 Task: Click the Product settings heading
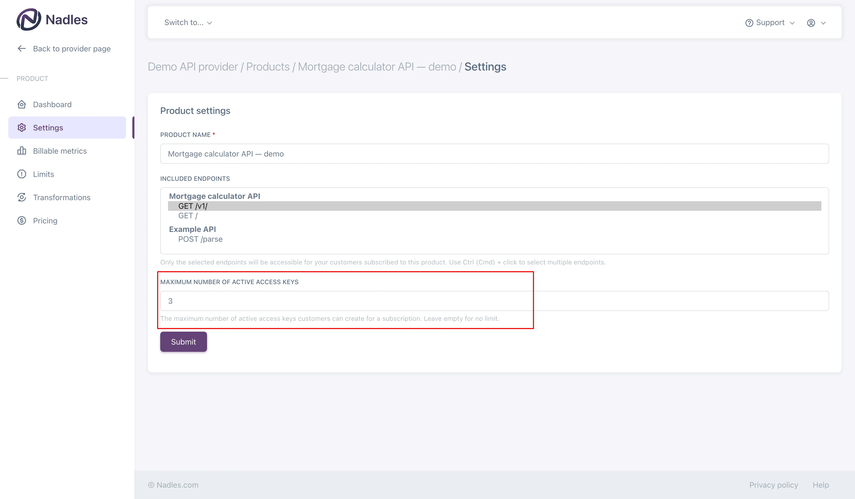coord(195,111)
